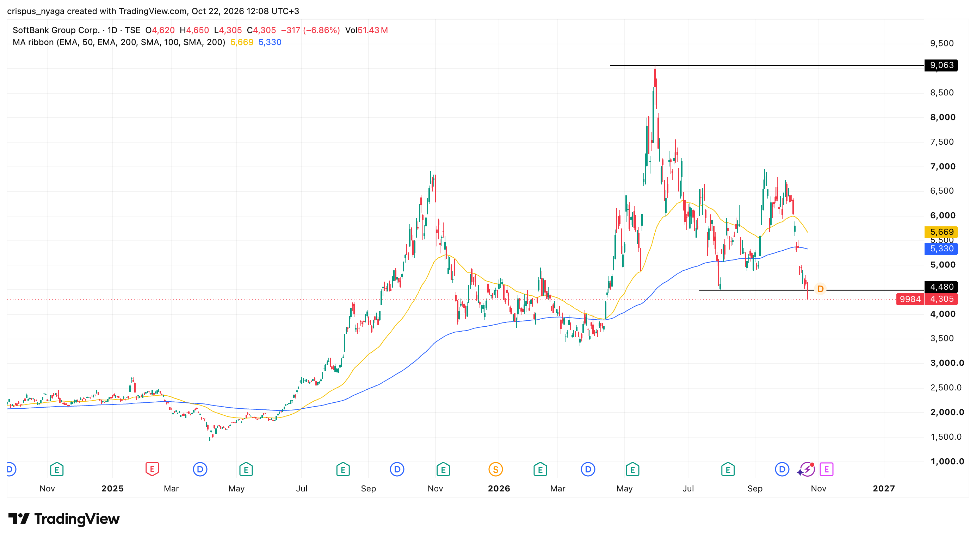The image size is (976, 540).
Task: Click the 2026 label on time axis
Action: [x=499, y=489]
